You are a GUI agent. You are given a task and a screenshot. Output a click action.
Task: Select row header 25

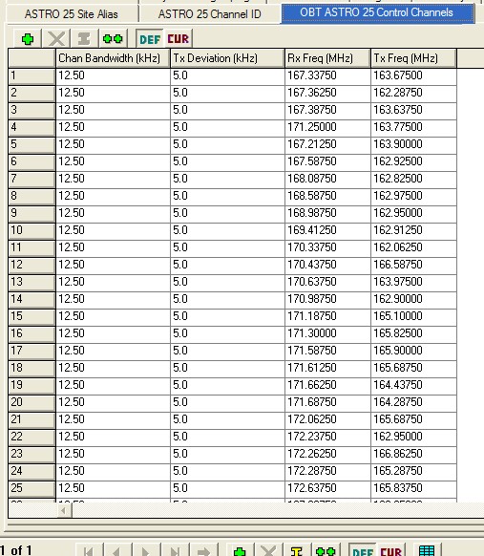pyautogui.click(x=32, y=489)
